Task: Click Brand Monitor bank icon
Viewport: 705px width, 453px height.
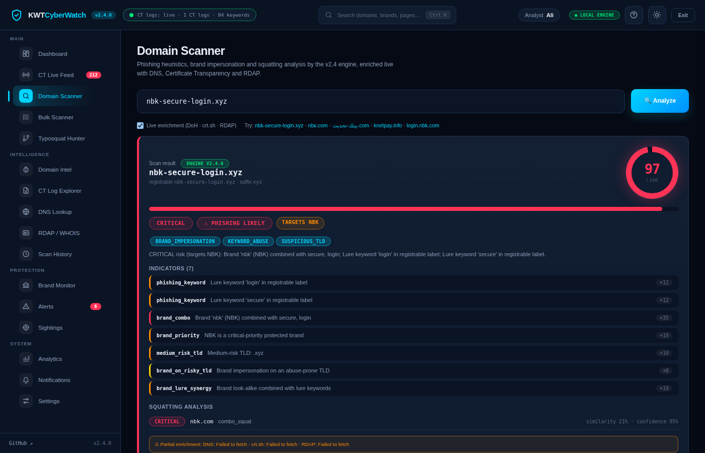Action: point(26,285)
